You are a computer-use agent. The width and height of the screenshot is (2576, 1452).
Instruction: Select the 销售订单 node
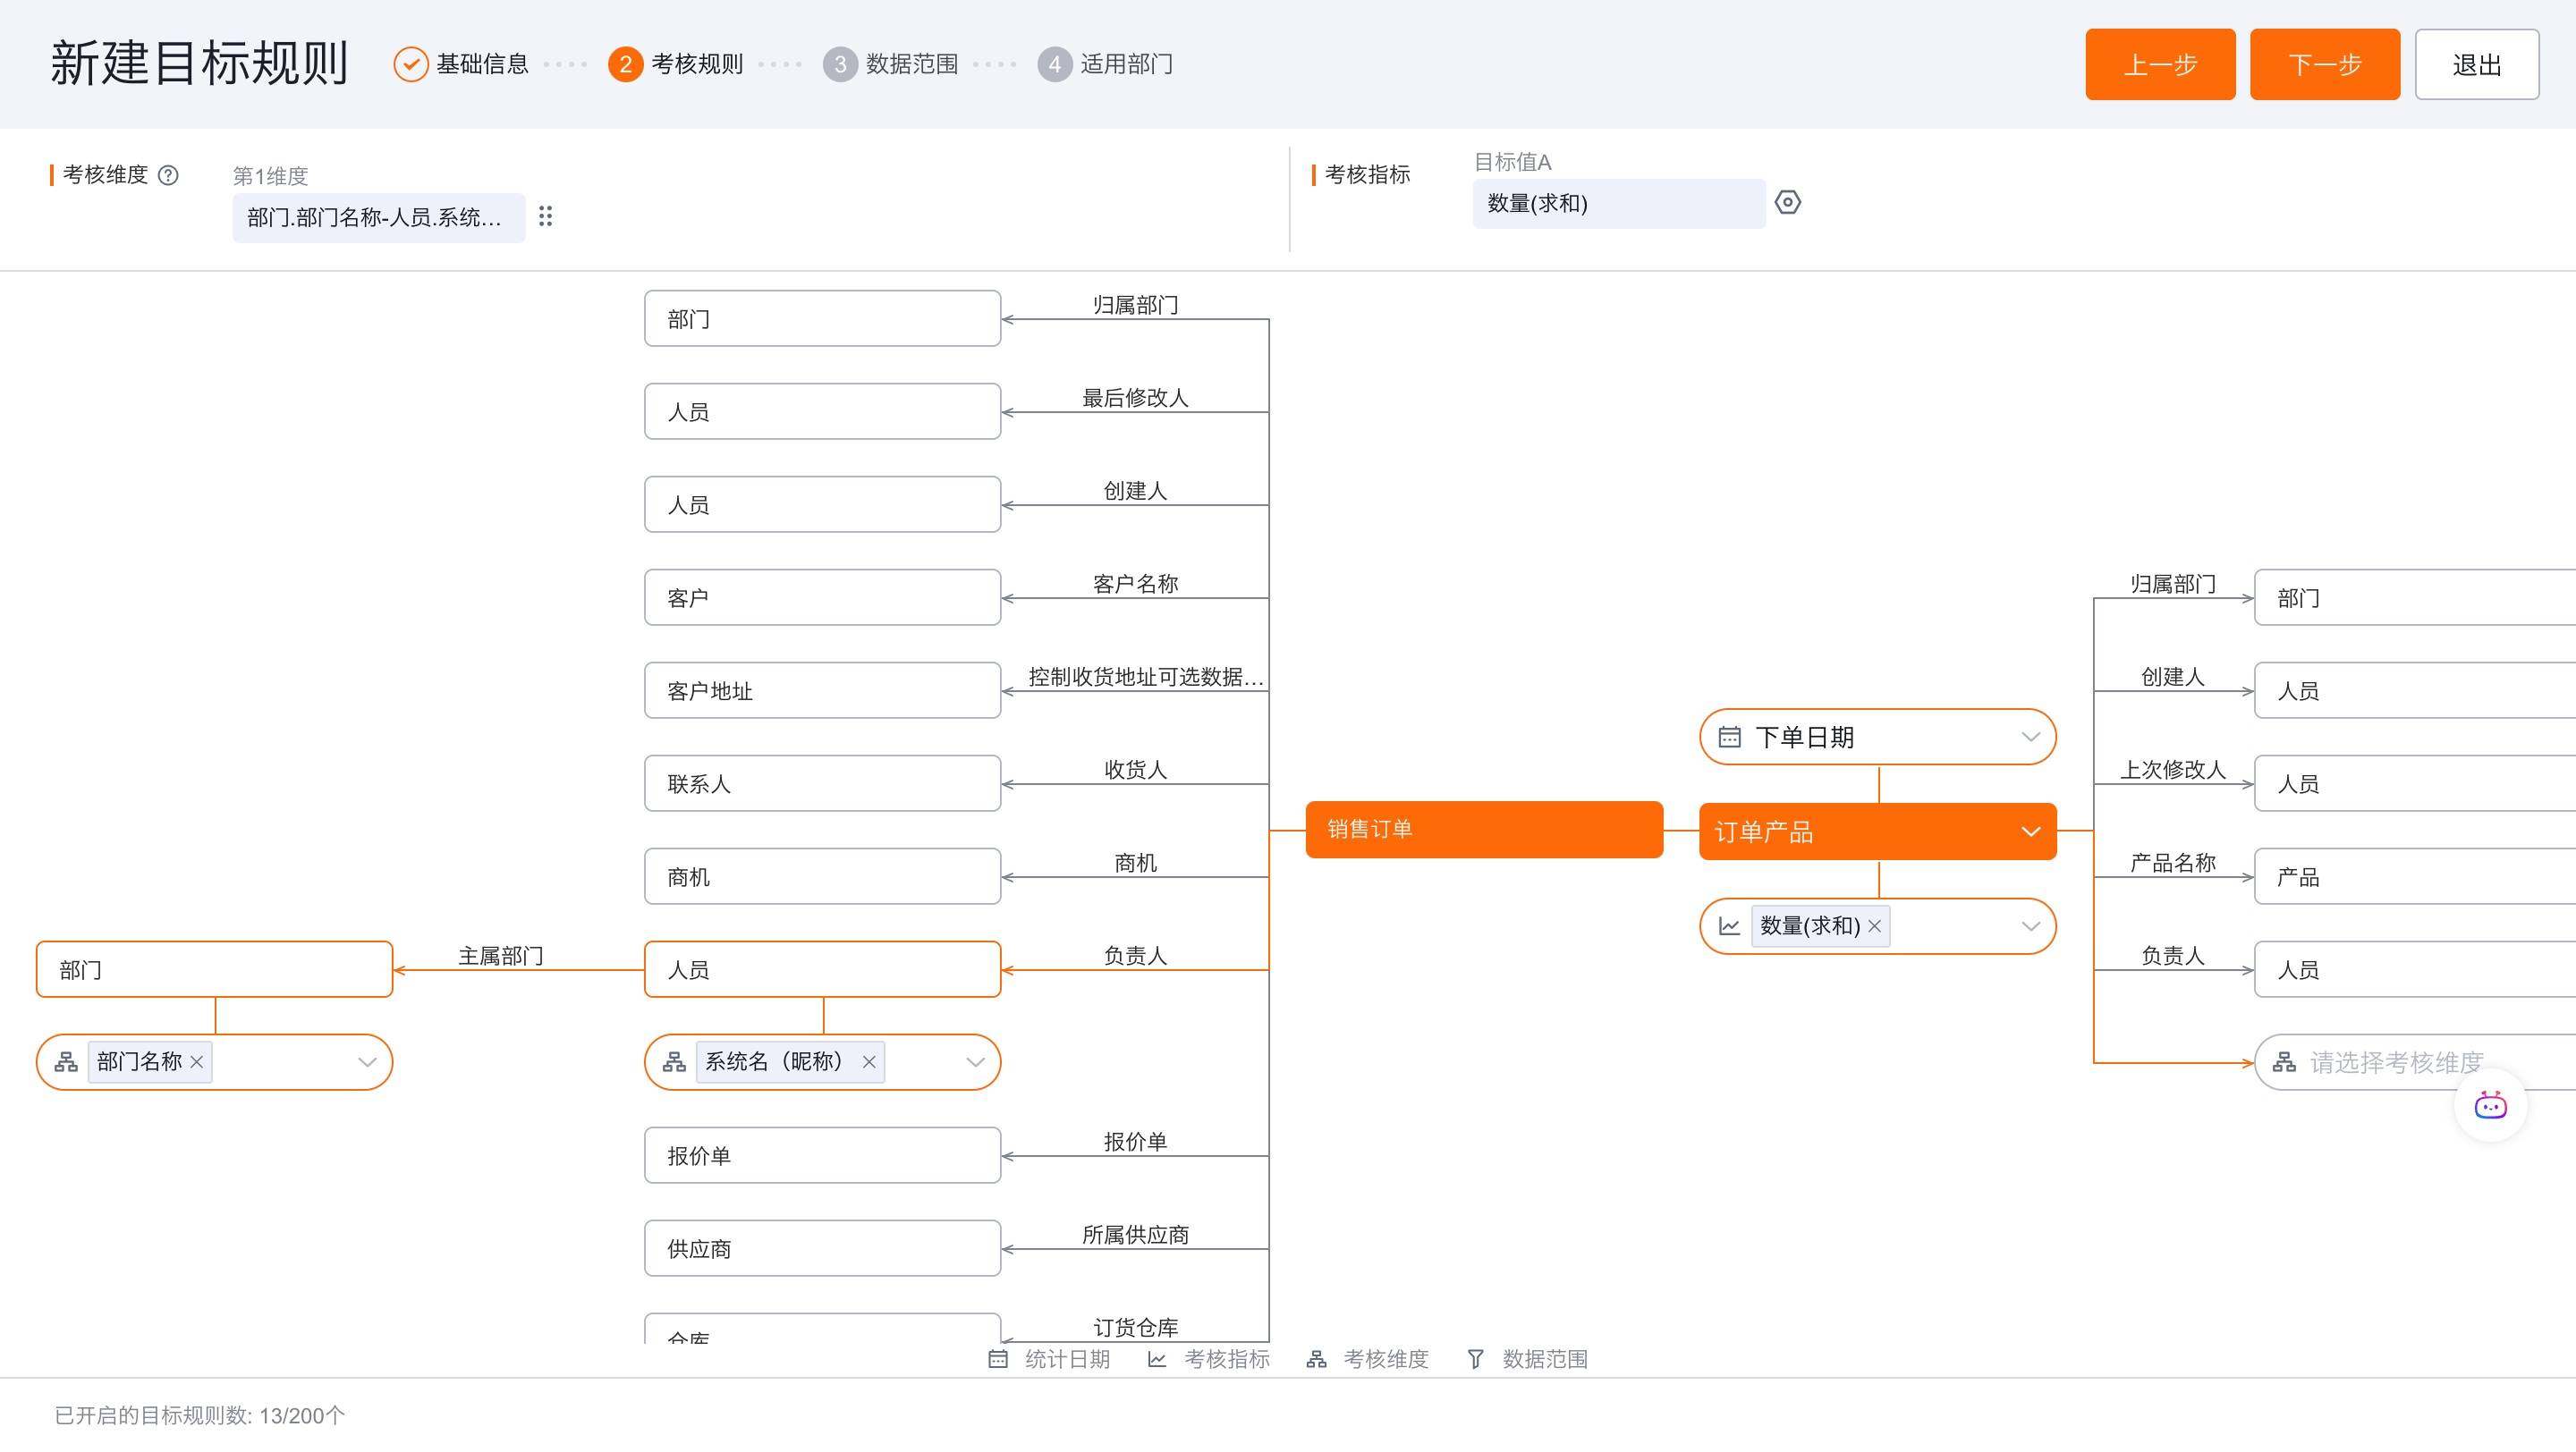pos(1483,830)
